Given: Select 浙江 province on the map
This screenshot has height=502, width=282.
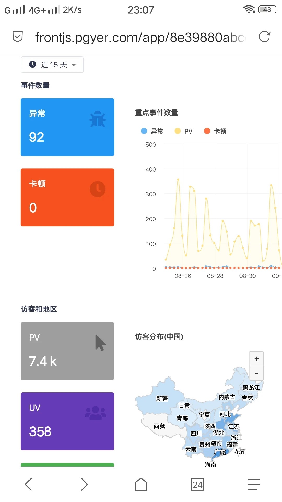Looking at the screenshot, I should click(236, 438).
